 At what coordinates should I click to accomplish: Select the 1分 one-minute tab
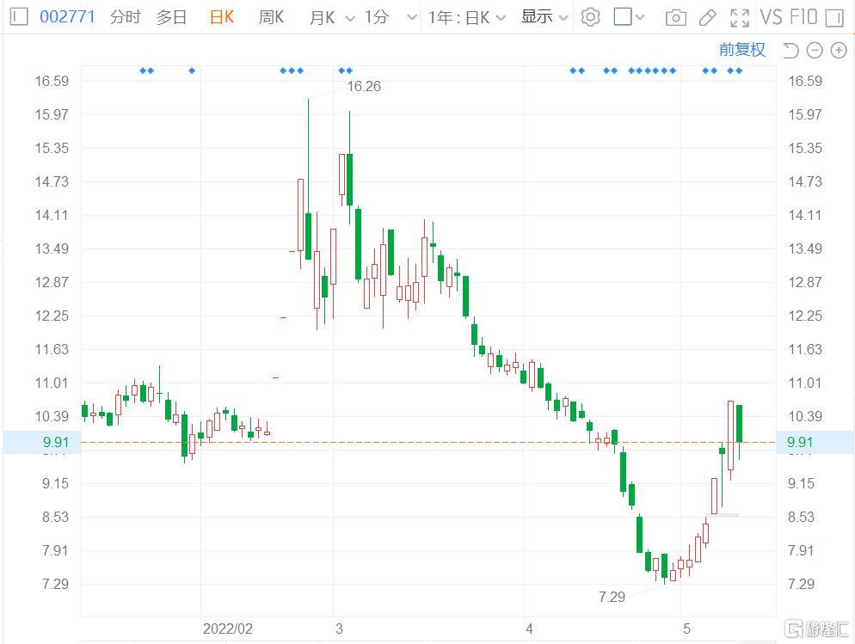[x=376, y=17]
